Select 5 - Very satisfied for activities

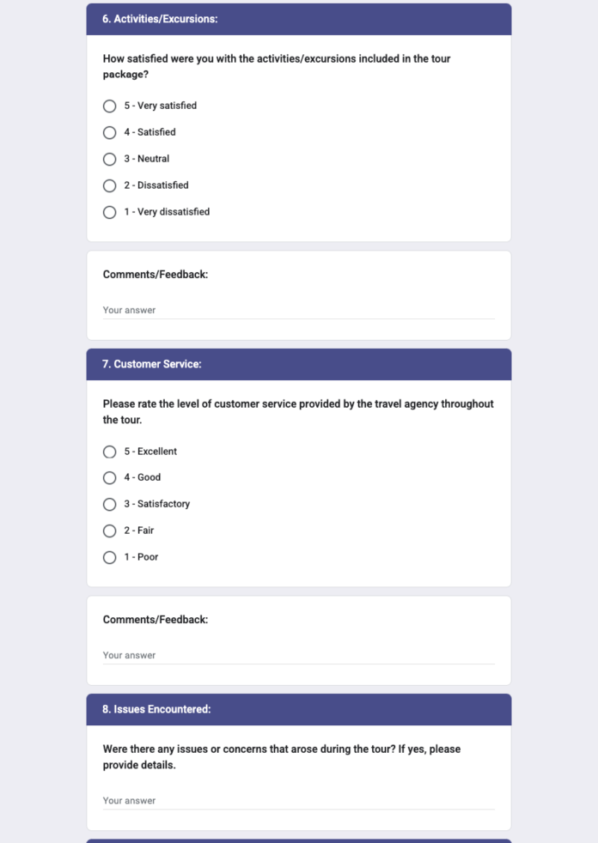click(109, 106)
